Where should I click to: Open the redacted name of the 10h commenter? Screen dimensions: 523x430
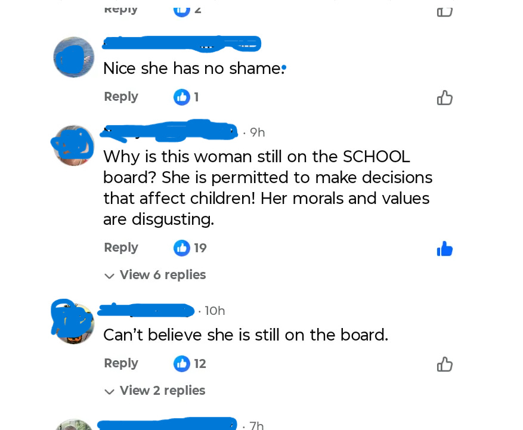[x=146, y=310]
